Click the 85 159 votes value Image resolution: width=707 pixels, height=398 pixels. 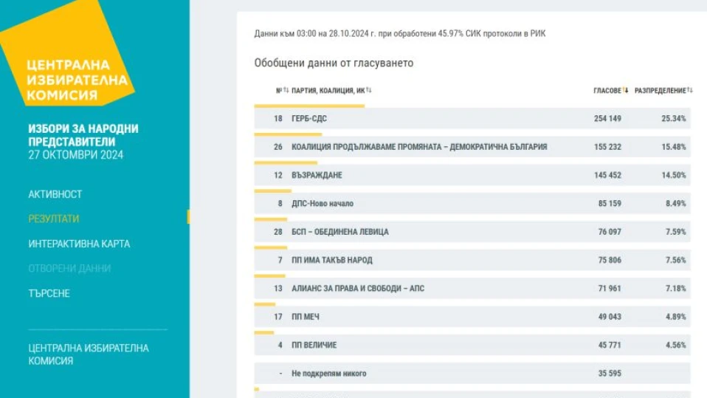click(x=610, y=204)
